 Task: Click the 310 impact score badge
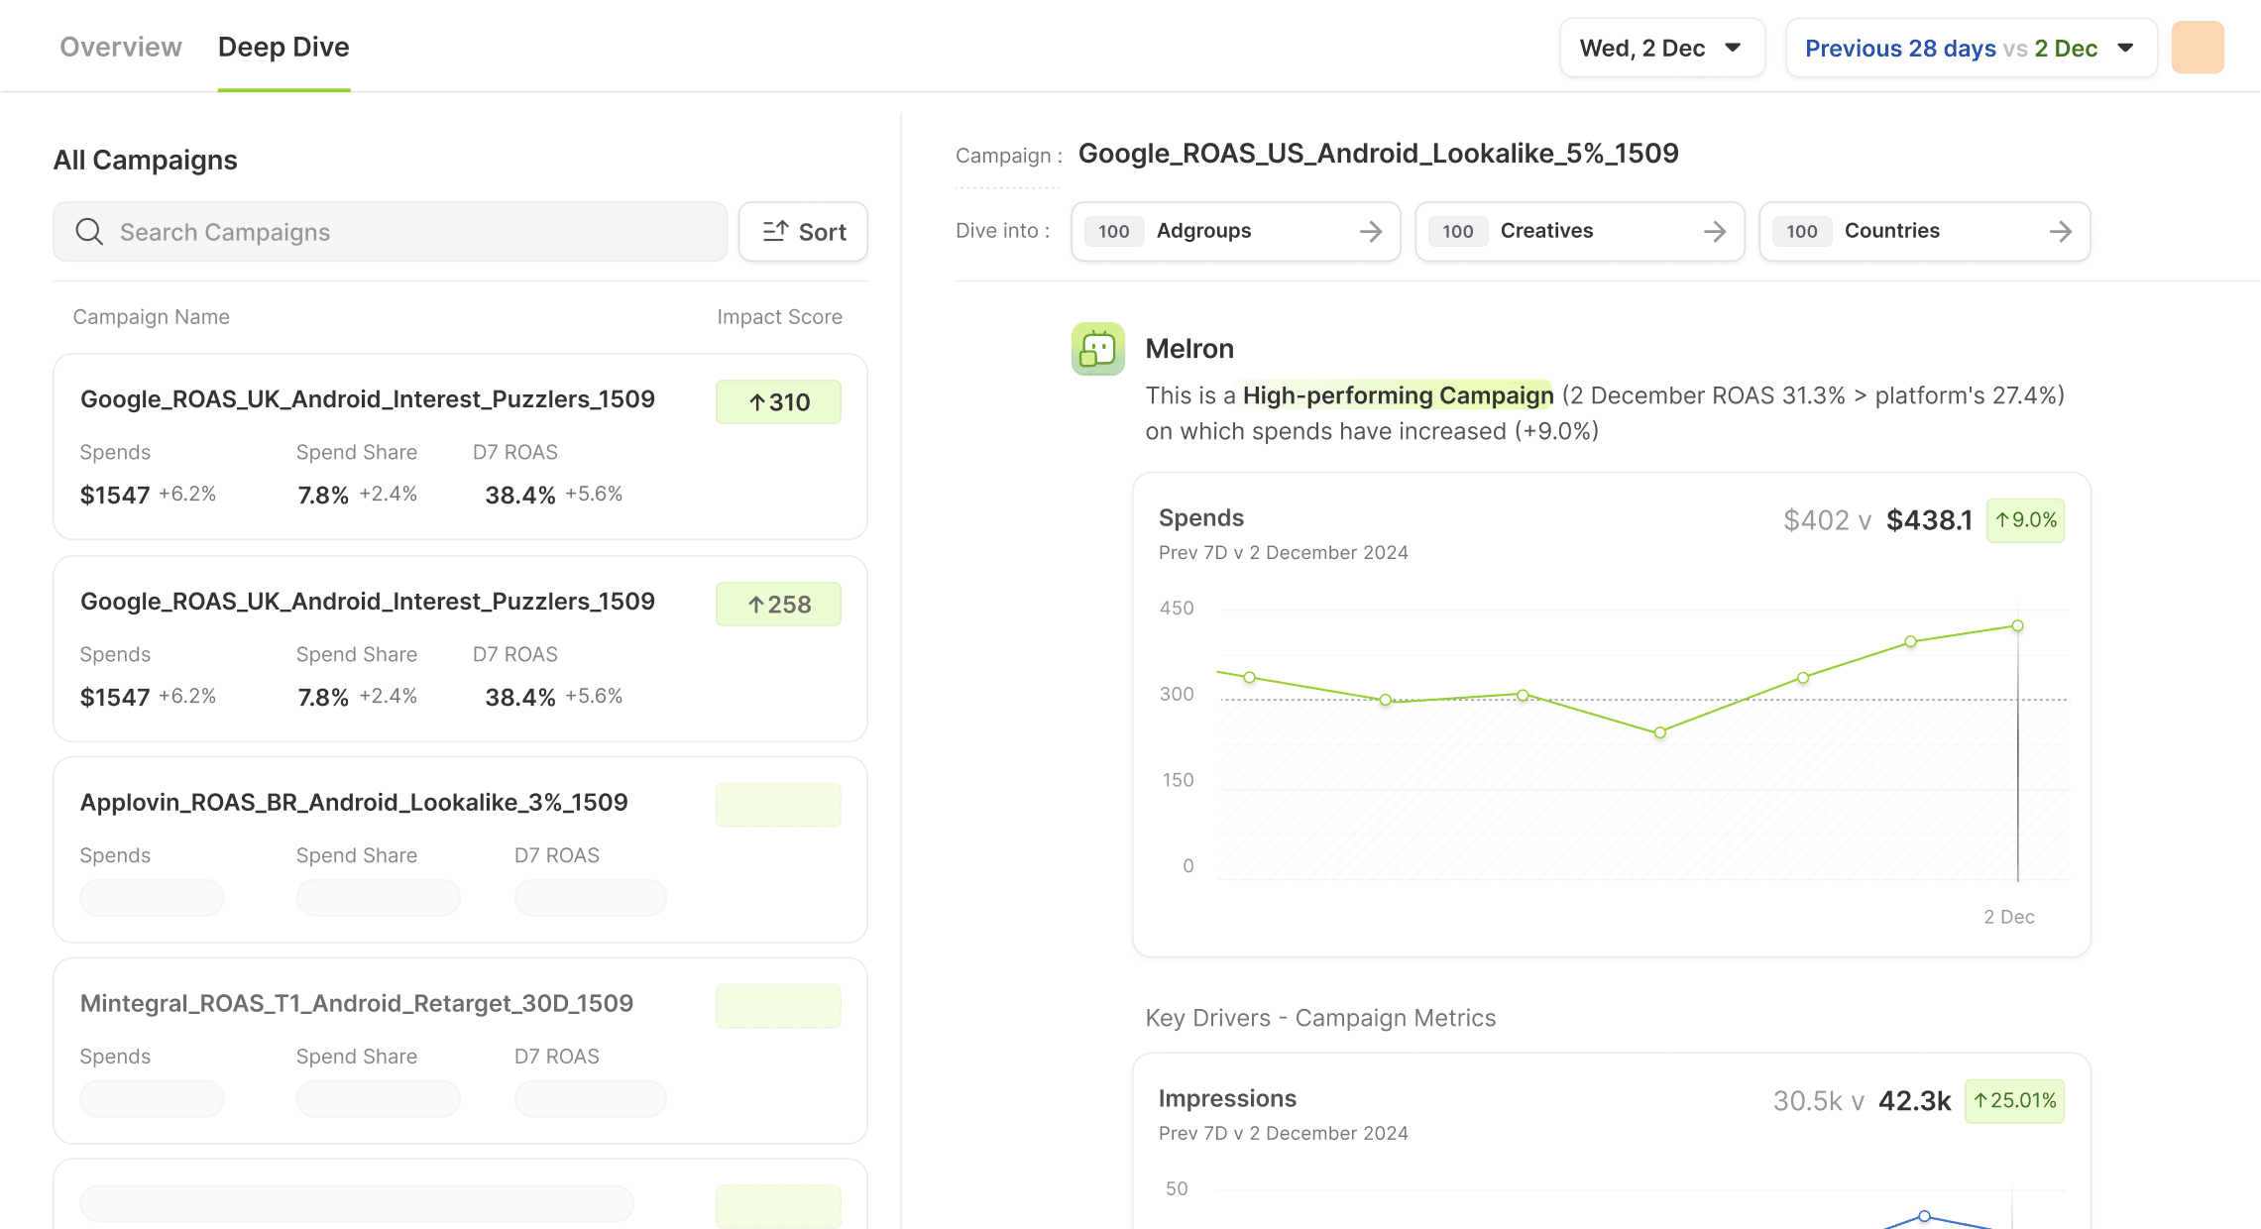(x=778, y=402)
